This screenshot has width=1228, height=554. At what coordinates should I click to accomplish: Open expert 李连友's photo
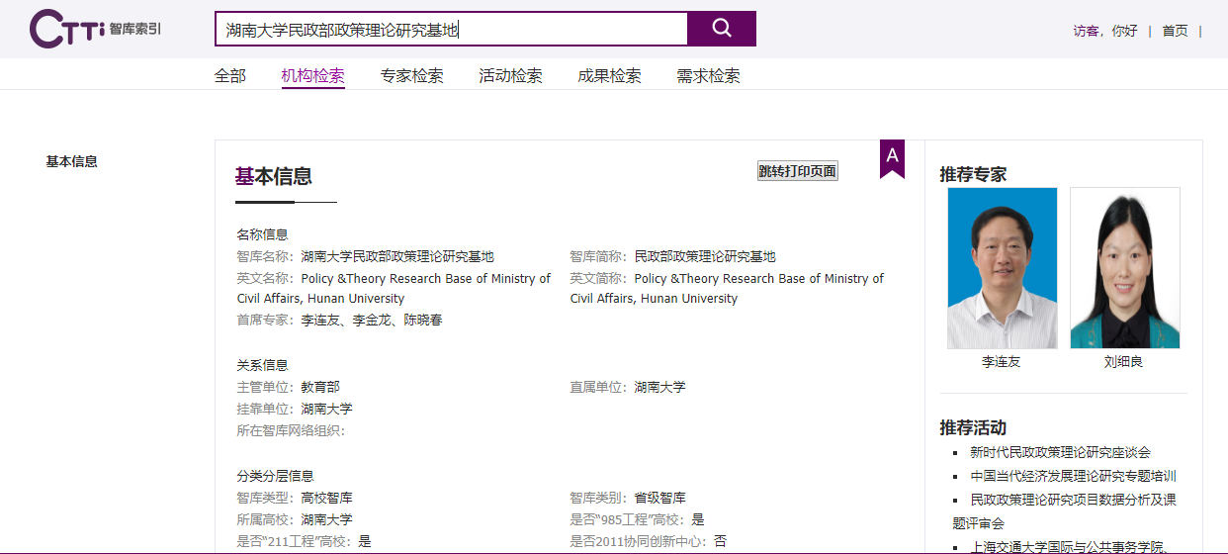coord(1002,268)
